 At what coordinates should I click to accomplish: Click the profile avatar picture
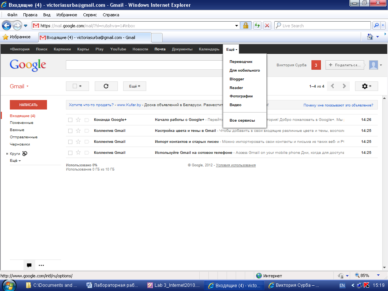[373, 65]
